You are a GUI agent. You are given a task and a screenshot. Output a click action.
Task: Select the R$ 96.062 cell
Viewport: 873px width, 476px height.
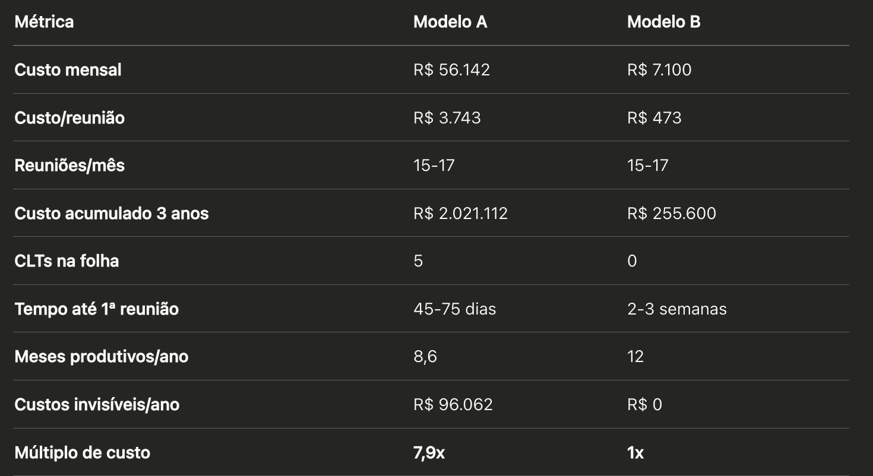coord(453,405)
